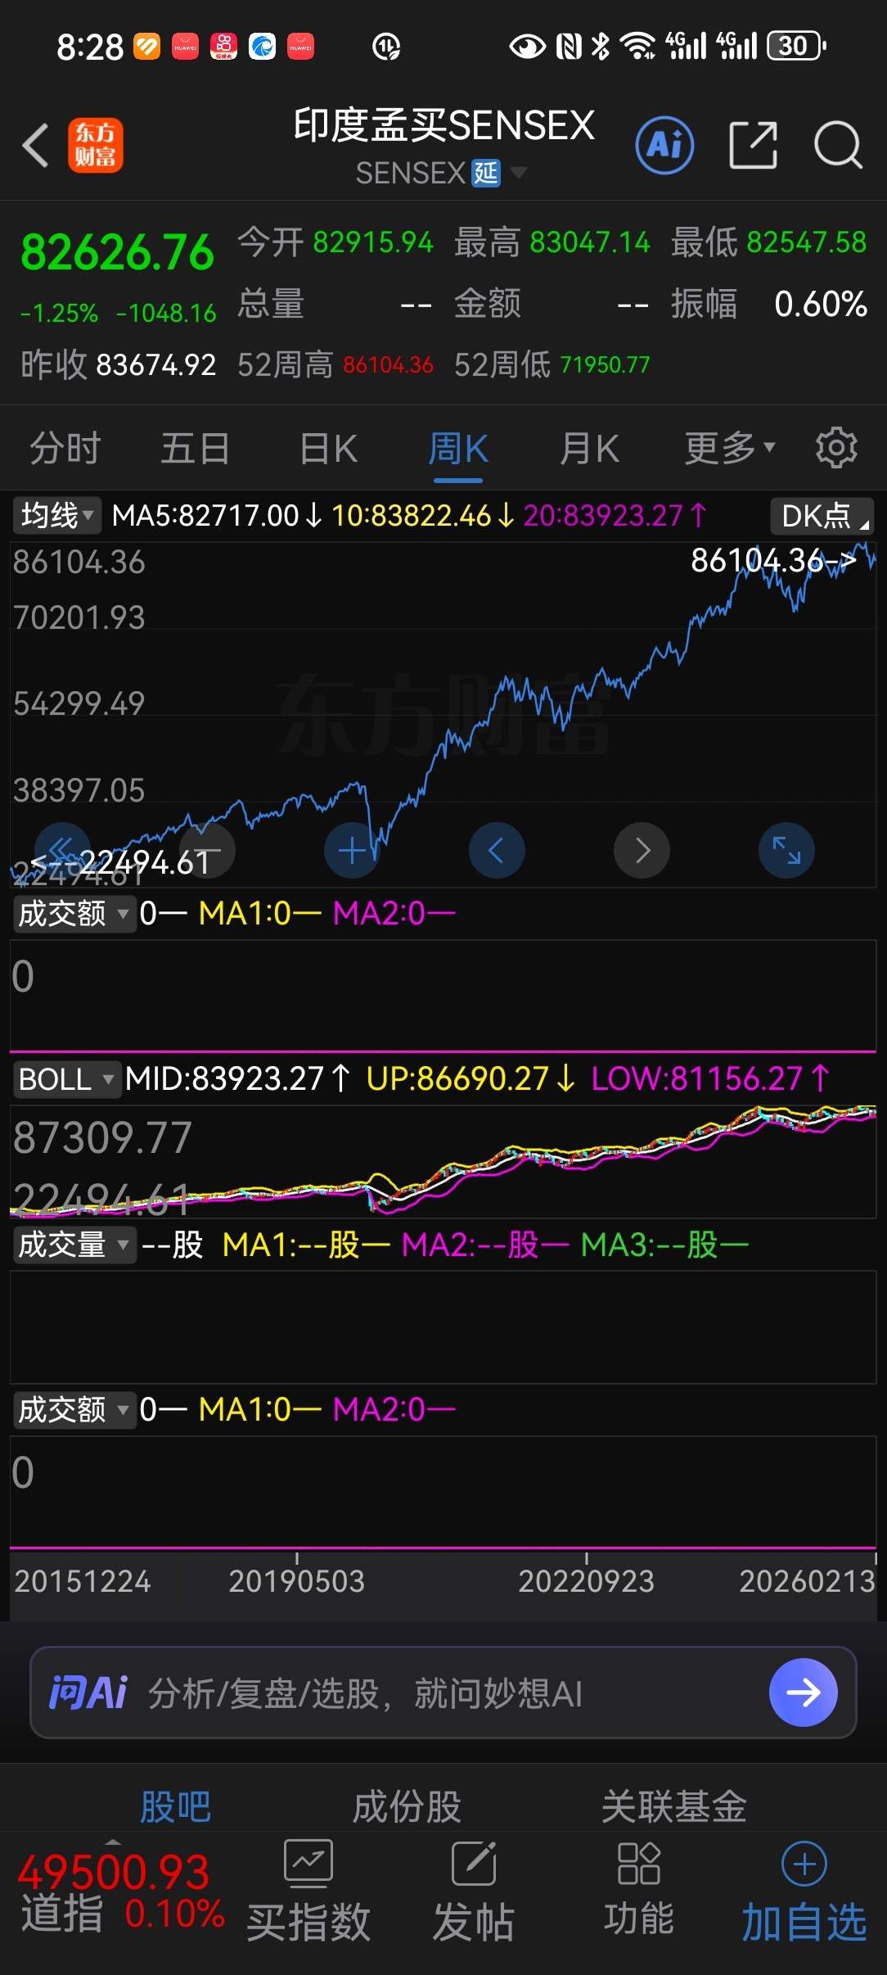Tap the 问Ai logo
Image resolution: width=887 pixels, height=1975 pixels.
tap(88, 1693)
